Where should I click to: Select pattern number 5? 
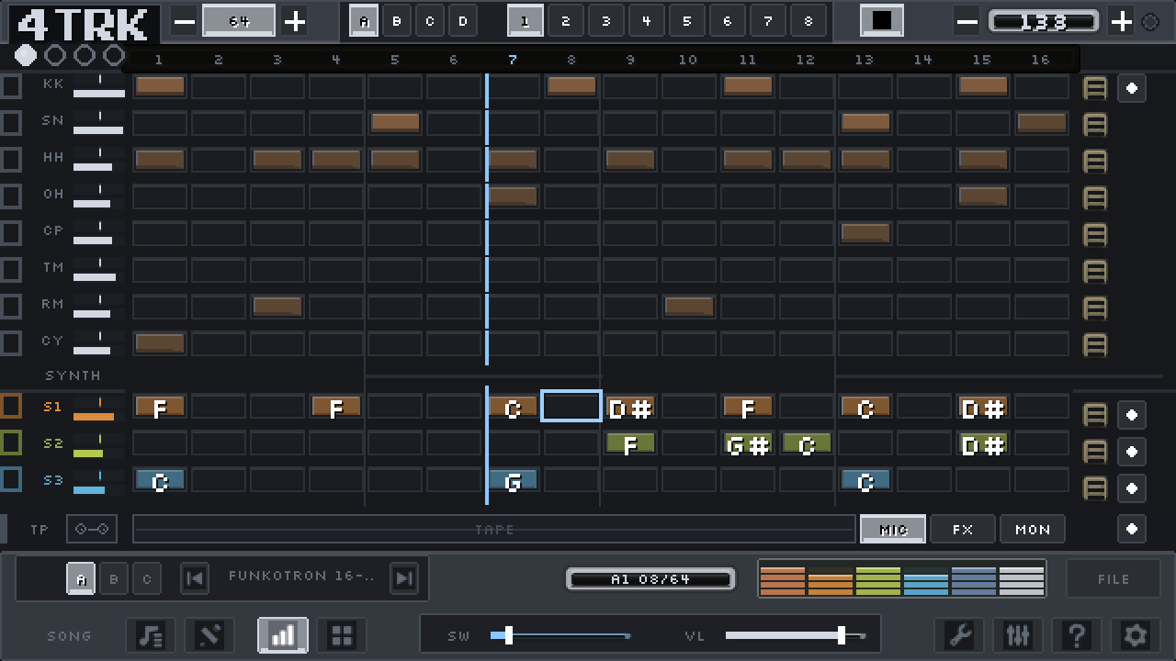click(687, 21)
